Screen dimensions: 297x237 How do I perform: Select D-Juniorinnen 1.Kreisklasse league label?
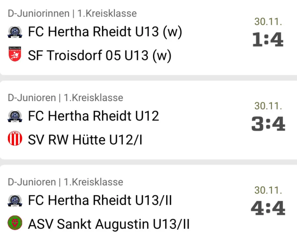[x=72, y=13]
